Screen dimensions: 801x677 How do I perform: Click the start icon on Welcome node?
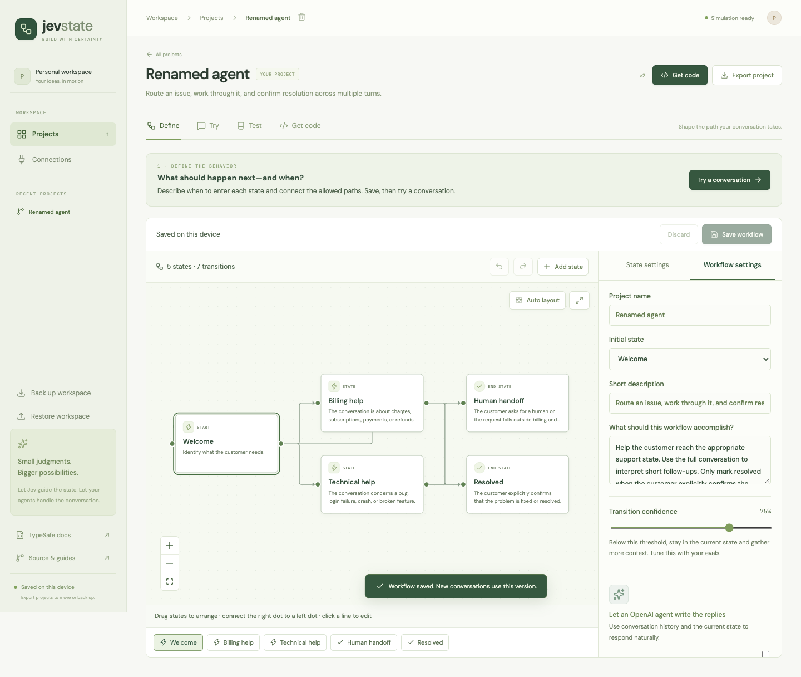(x=189, y=427)
